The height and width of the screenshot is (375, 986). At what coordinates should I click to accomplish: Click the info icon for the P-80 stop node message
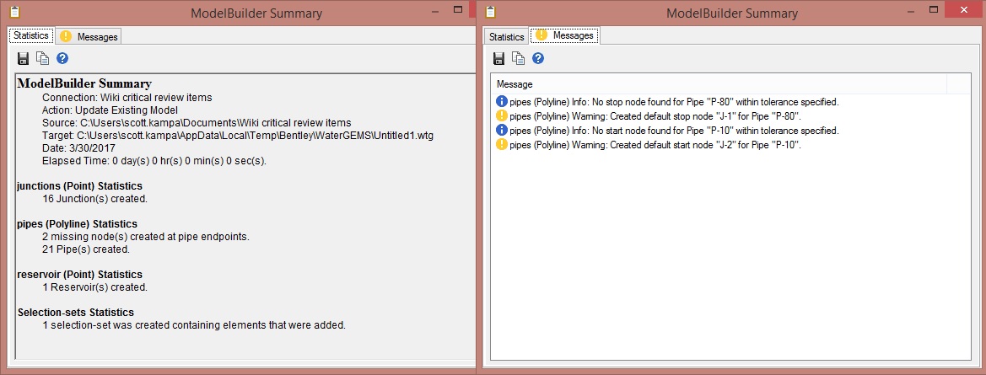(502, 102)
